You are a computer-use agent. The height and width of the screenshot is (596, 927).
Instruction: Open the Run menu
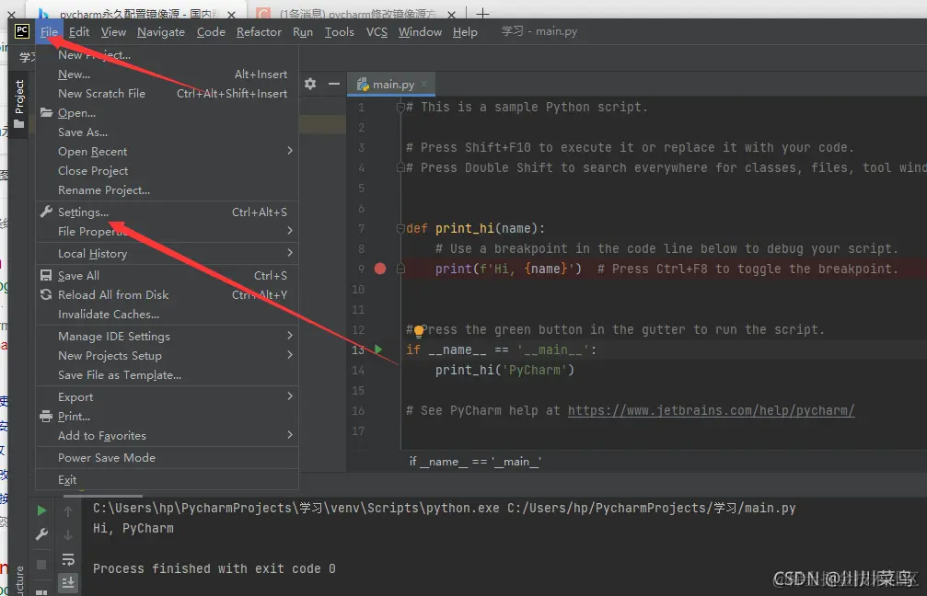coord(303,32)
